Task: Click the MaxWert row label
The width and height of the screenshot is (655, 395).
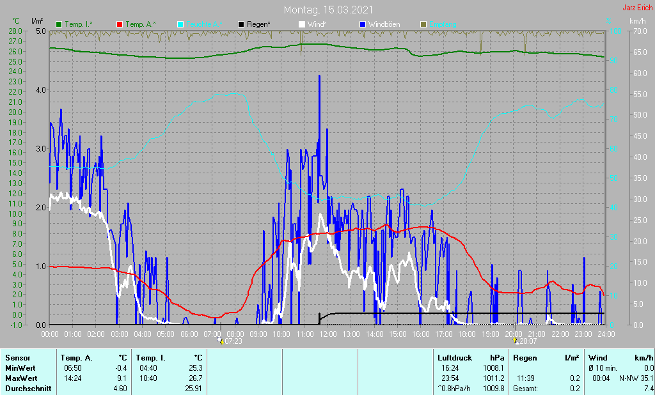Action: (x=21, y=378)
